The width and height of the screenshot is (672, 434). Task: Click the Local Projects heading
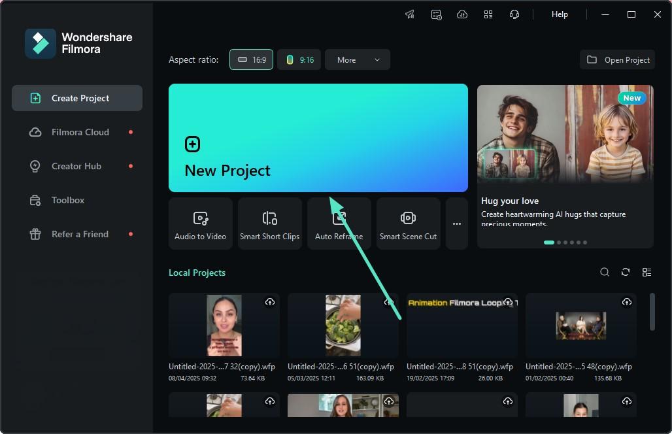(197, 273)
